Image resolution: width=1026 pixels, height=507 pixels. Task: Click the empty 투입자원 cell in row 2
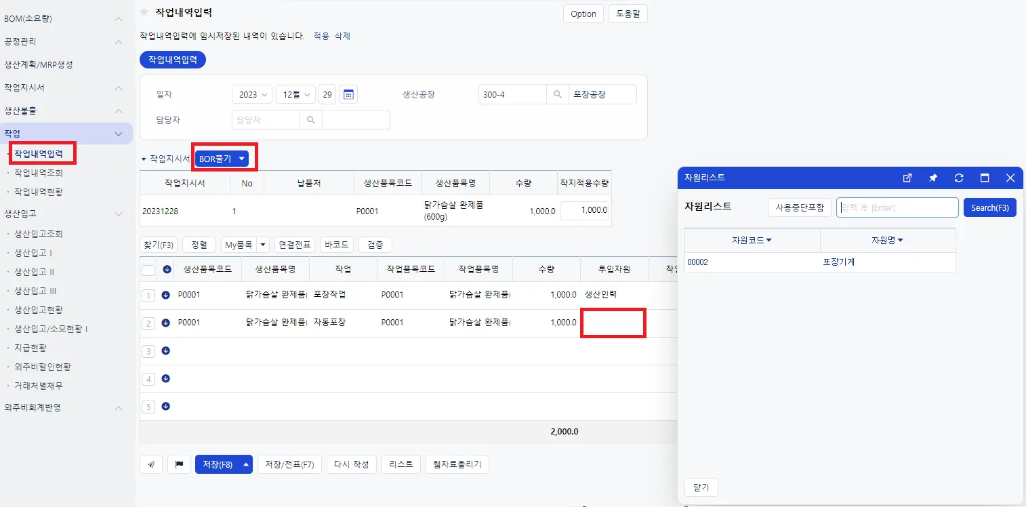coord(613,323)
